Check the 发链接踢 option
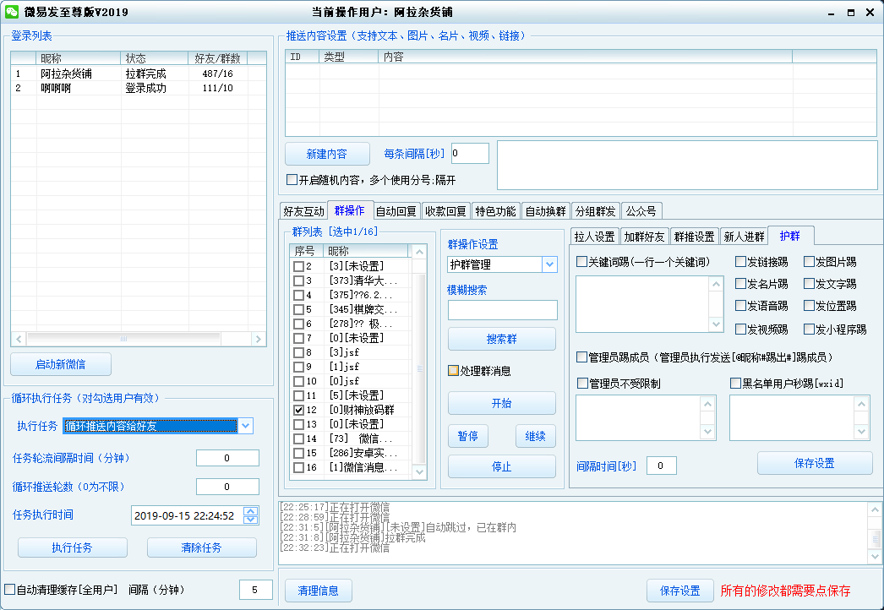Viewport: 884px width, 610px height. click(741, 262)
